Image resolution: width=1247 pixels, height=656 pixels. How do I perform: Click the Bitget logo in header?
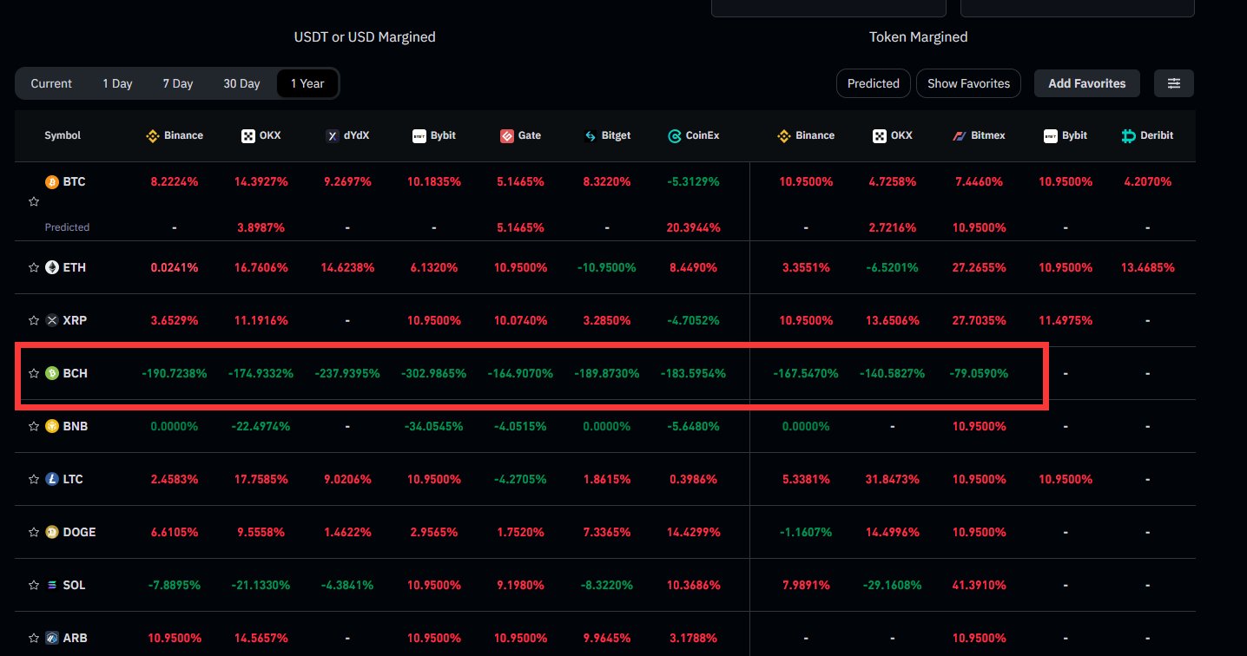[x=590, y=135]
